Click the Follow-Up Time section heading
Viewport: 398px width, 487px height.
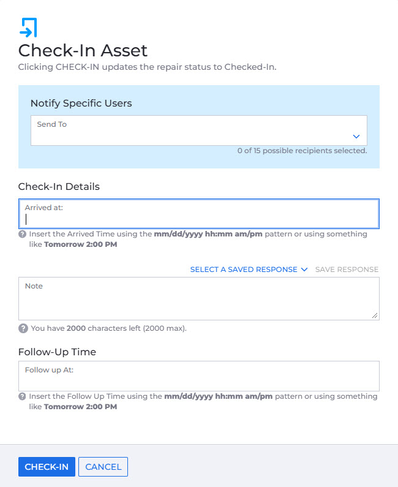click(57, 352)
